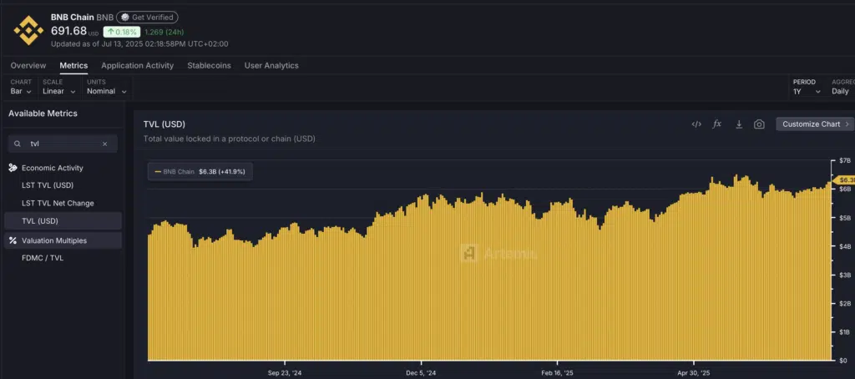The height and width of the screenshot is (379, 855).
Task: Clear the tvl search with X icon
Action: pos(104,144)
